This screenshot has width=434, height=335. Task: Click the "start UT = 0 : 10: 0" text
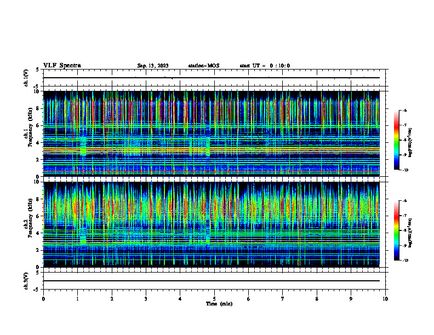265,66
